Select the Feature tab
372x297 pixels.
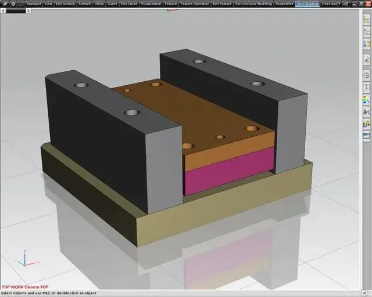(171, 4)
